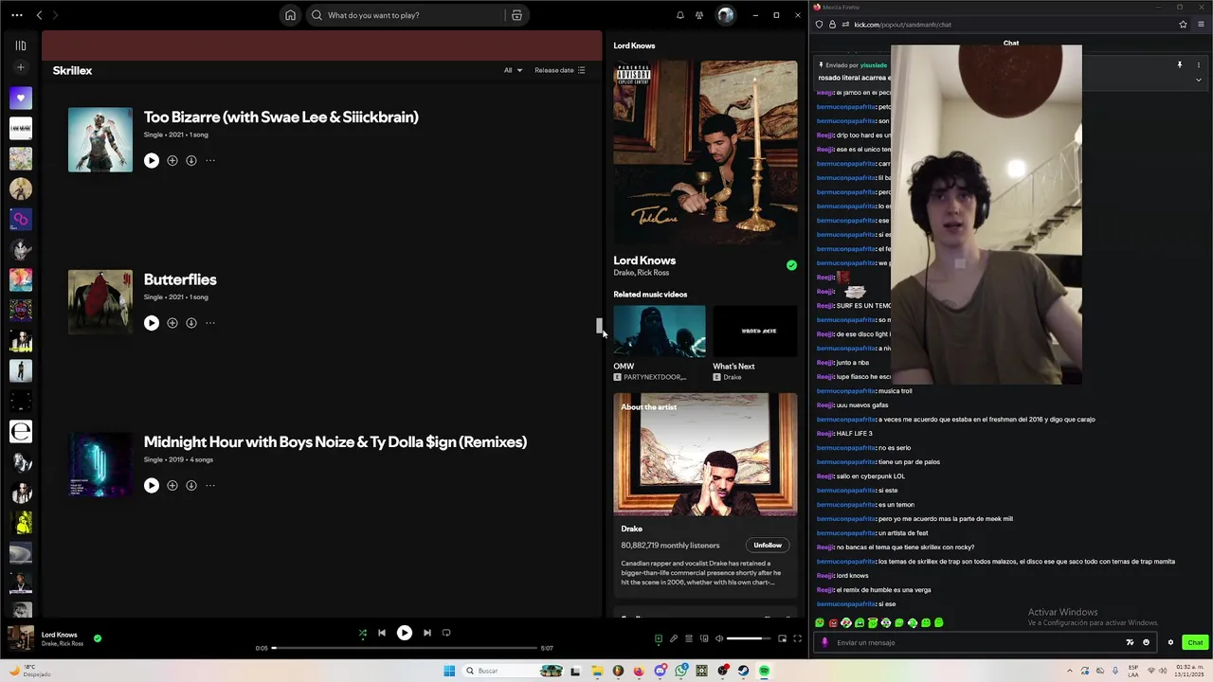Download Midnight Hour Remixes
This screenshot has height=682, width=1213.
(191, 485)
